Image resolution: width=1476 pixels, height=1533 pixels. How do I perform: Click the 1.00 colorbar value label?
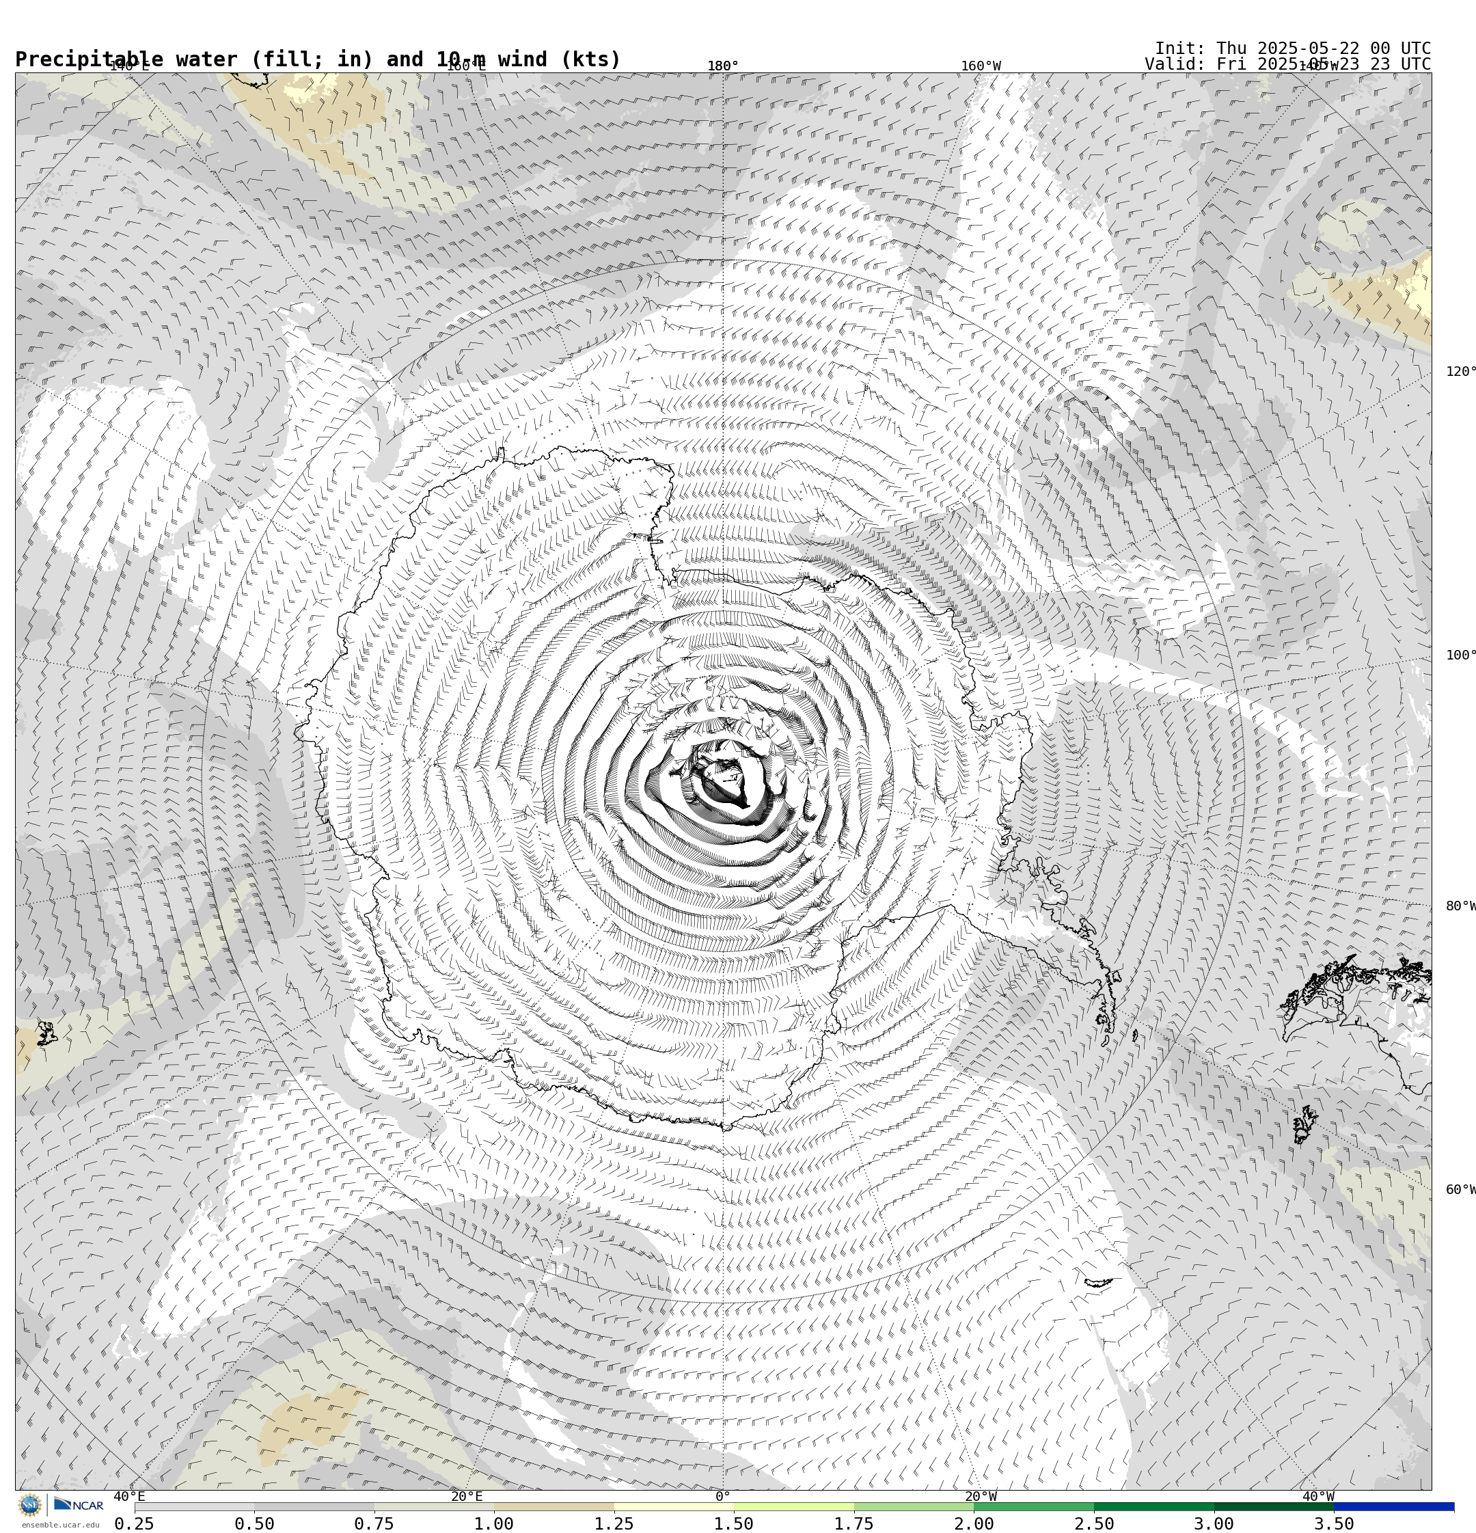point(493,1523)
